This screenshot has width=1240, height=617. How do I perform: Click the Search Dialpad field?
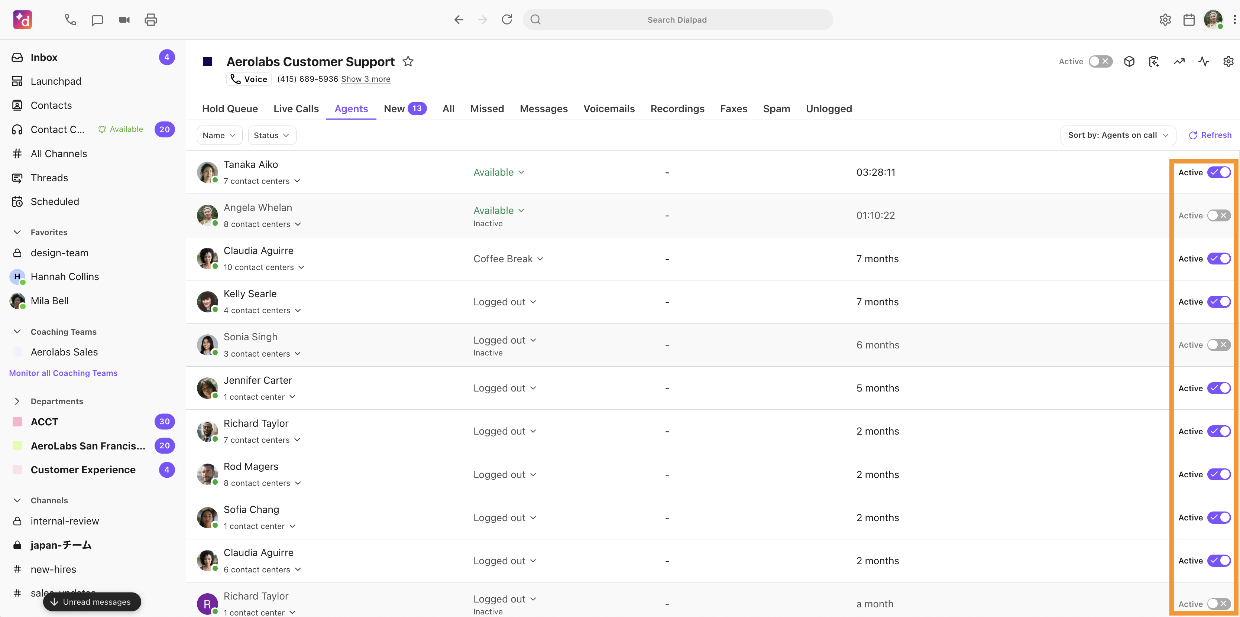pyautogui.click(x=678, y=20)
